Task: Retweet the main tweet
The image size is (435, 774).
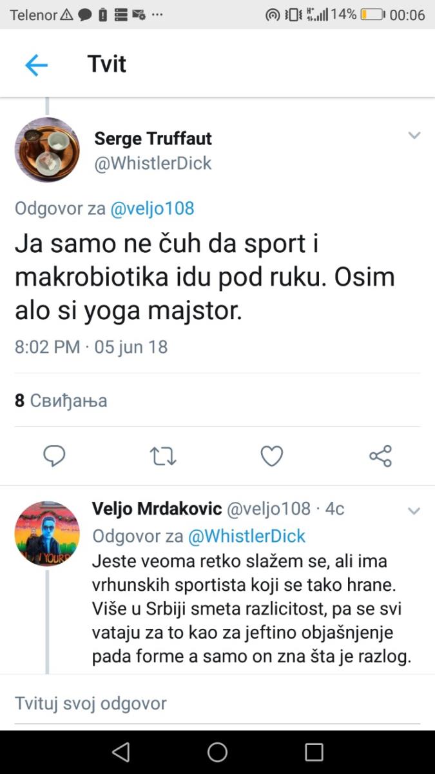Action: tap(163, 456)
